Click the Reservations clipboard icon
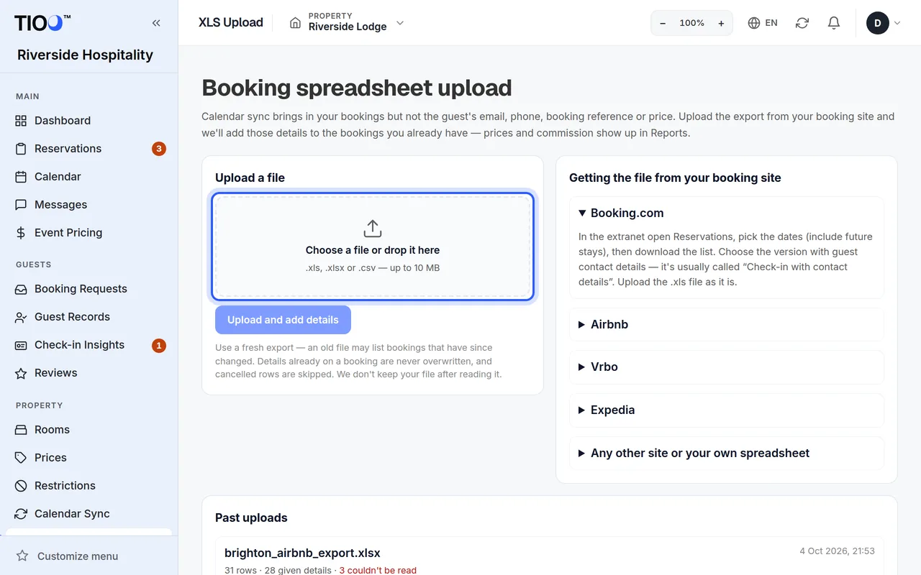The height and width of the screenshot is (575, 921). [21, 149]
